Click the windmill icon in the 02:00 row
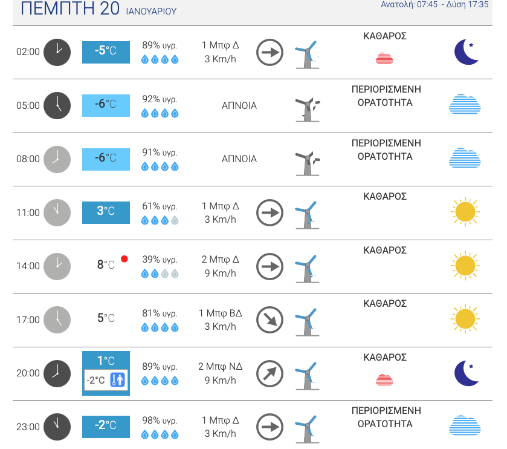Image resolution: width=507 pixels, height=449 pixels. click(308, 54)
